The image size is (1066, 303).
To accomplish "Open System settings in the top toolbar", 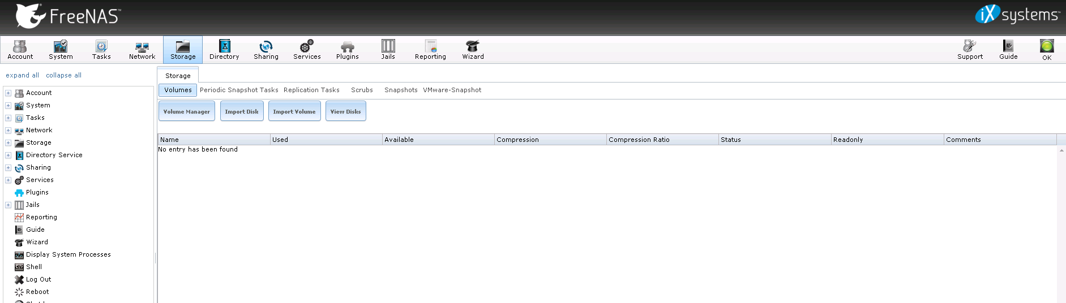I will click(x=61, y=50).
